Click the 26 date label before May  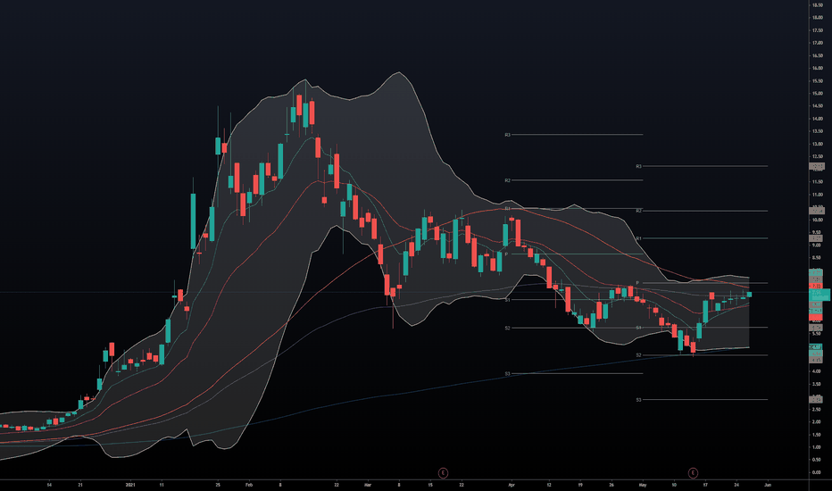pyautogui.click(x=612, y=485)
